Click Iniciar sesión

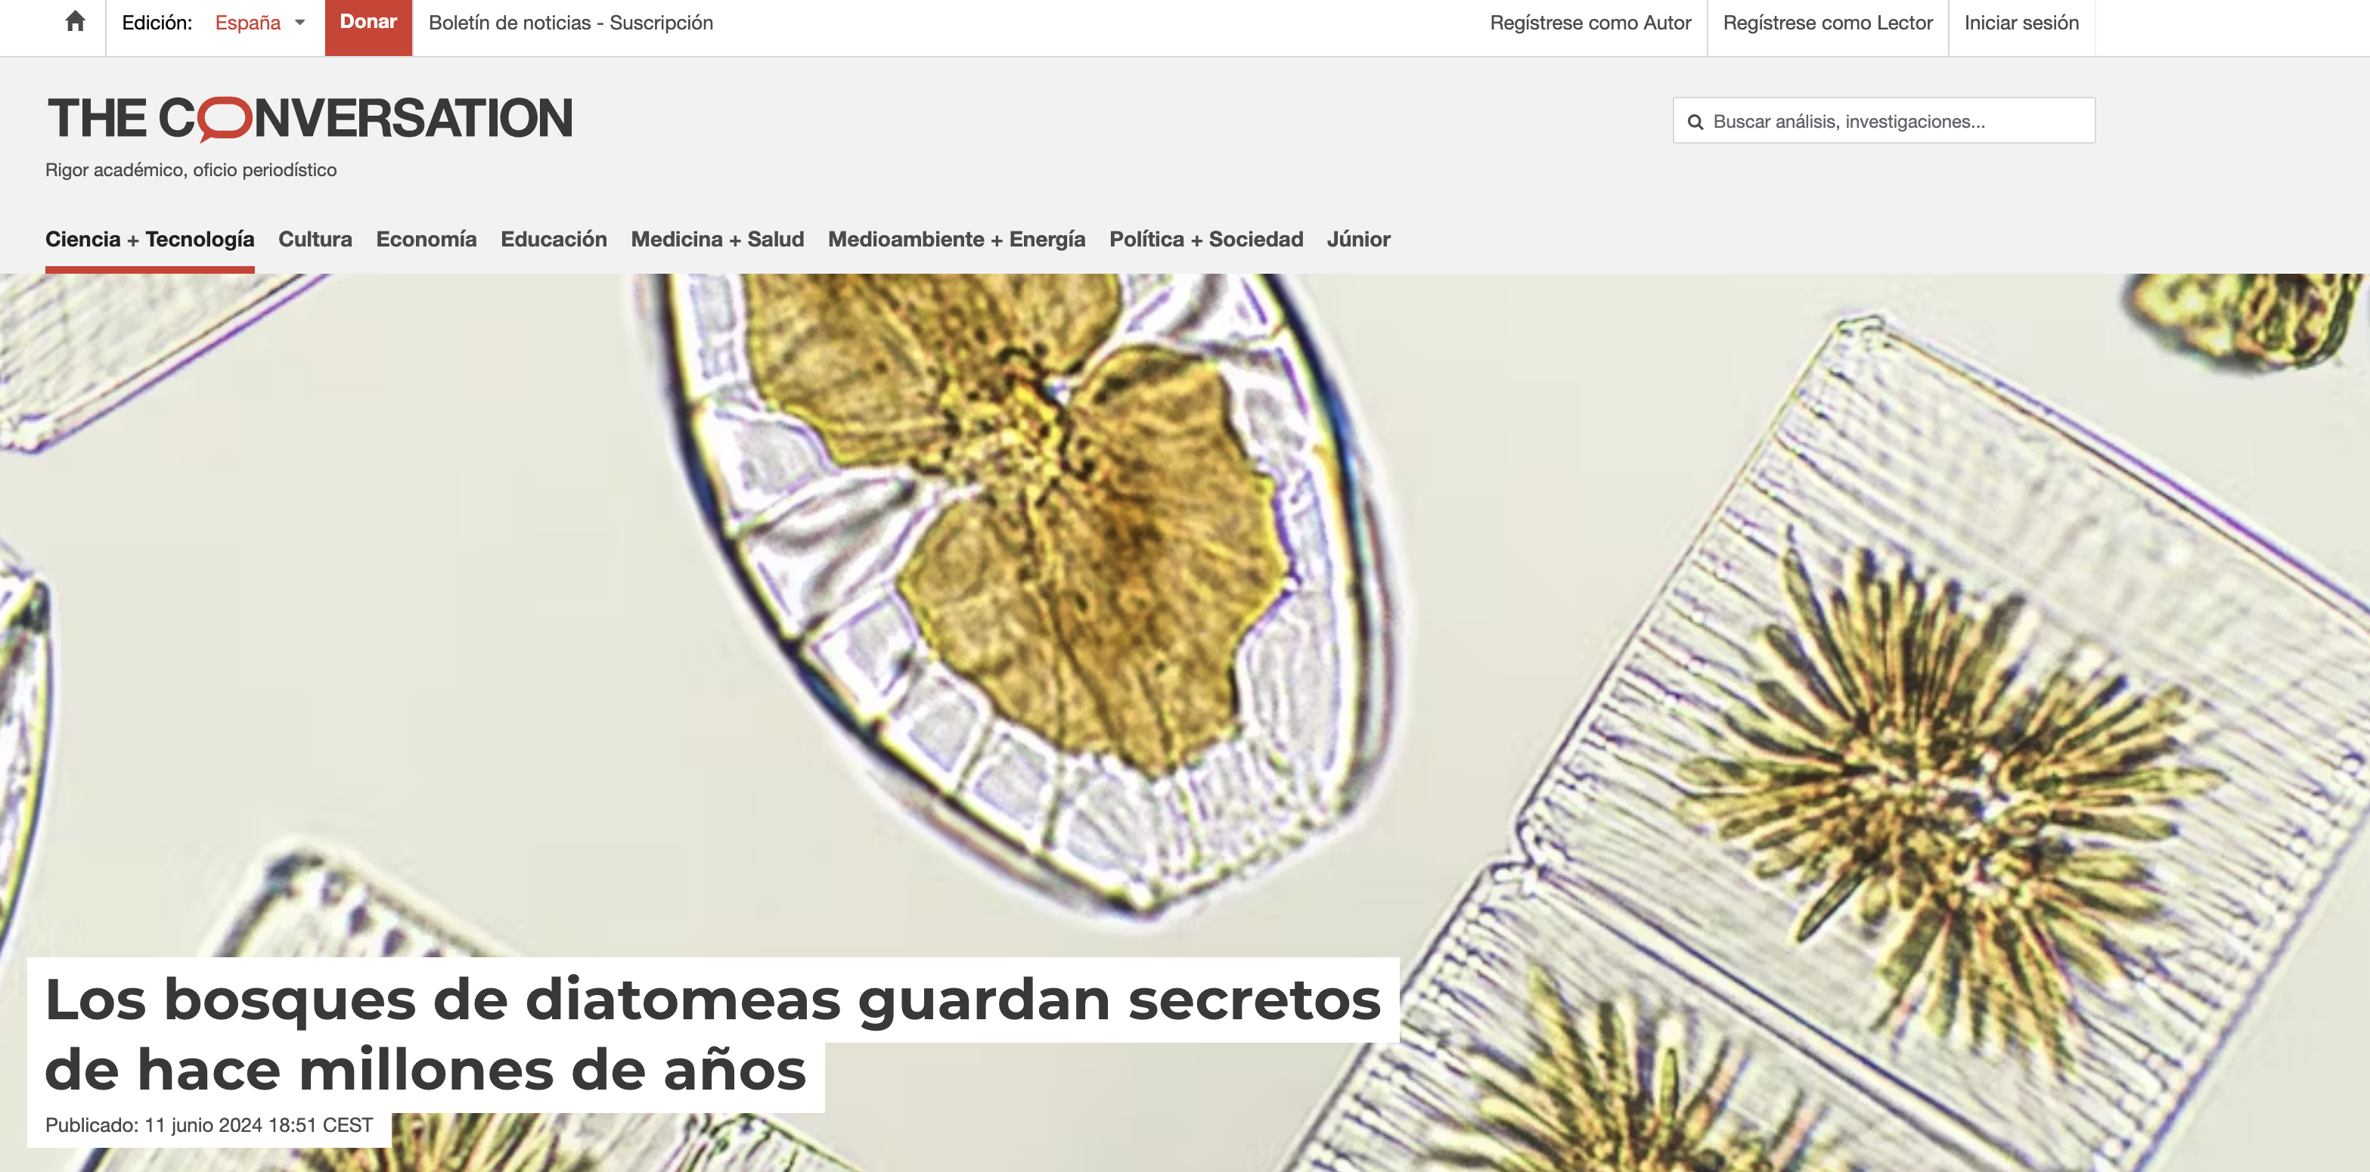coord(2021,23)
